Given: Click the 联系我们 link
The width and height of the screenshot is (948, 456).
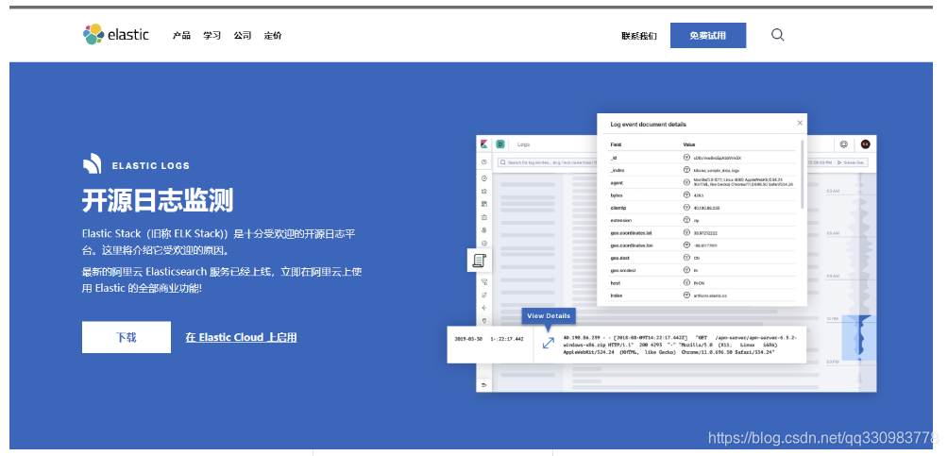Looking at the screenshot, I should 639,36.
